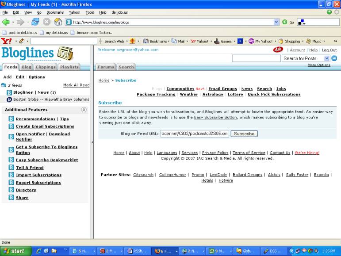The width and height of the screenshot is (341, 256).
Task: Click the icon beside Share
Action: pyautogui.click(x=11, y=198)
